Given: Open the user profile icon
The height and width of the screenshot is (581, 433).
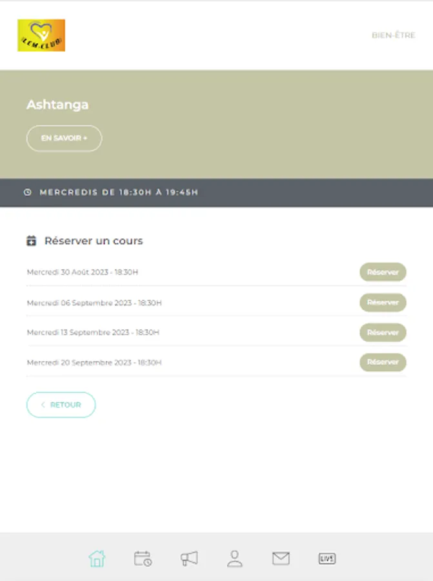Looking at the screenshot, I should [235, 558].
